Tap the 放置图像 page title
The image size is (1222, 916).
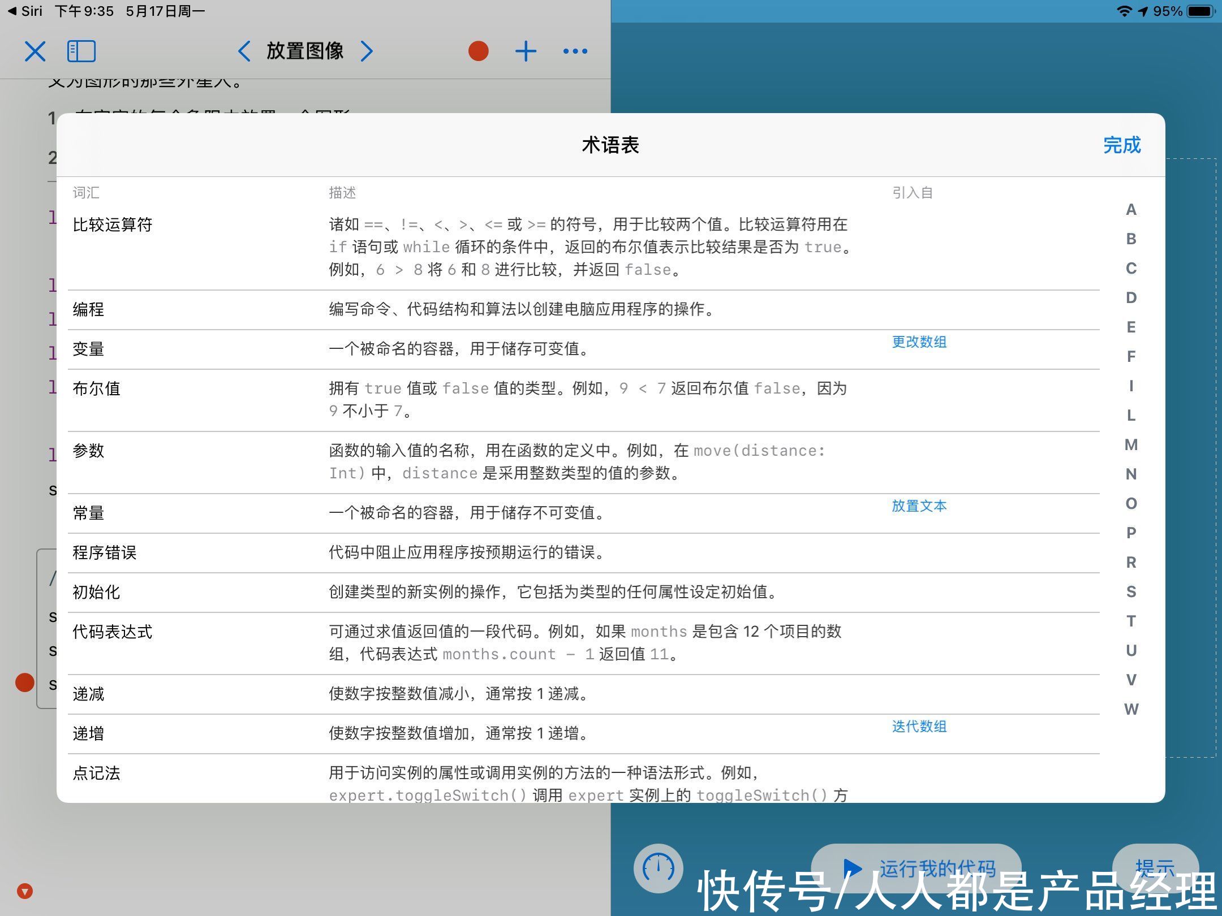click(304, 51)
